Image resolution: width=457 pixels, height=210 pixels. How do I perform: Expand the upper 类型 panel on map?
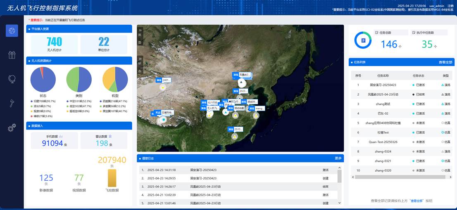140,30
